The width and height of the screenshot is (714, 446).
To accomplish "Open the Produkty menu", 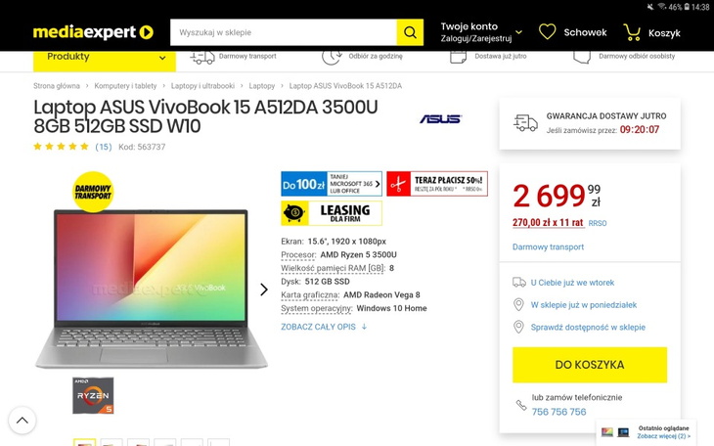I will click(x=104, y=58).
